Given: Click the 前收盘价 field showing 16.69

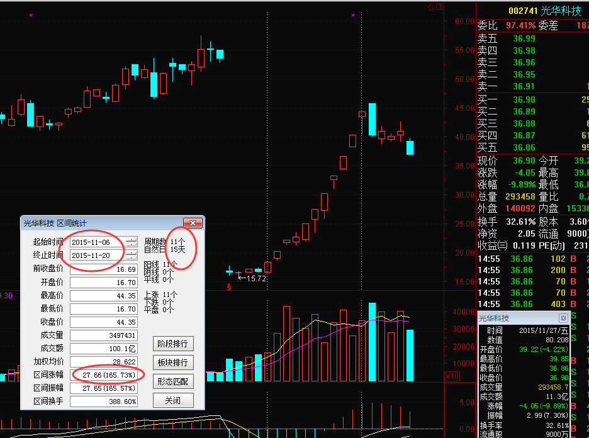Looking at the screenshot, I should (104, 269).
